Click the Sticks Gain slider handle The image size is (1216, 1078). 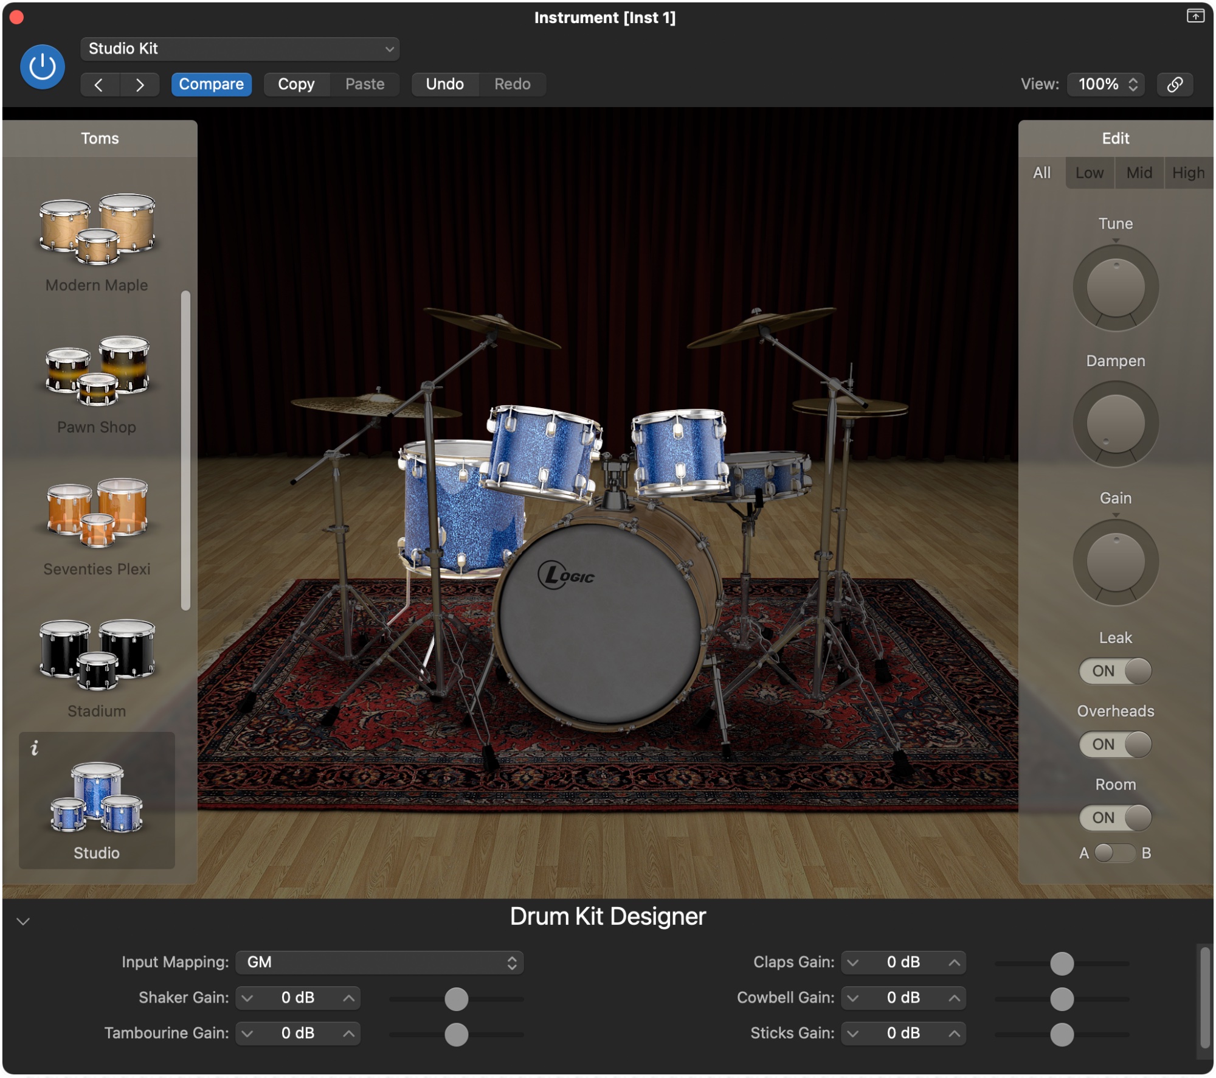pyautogui.click(x=1062, y=1034)
